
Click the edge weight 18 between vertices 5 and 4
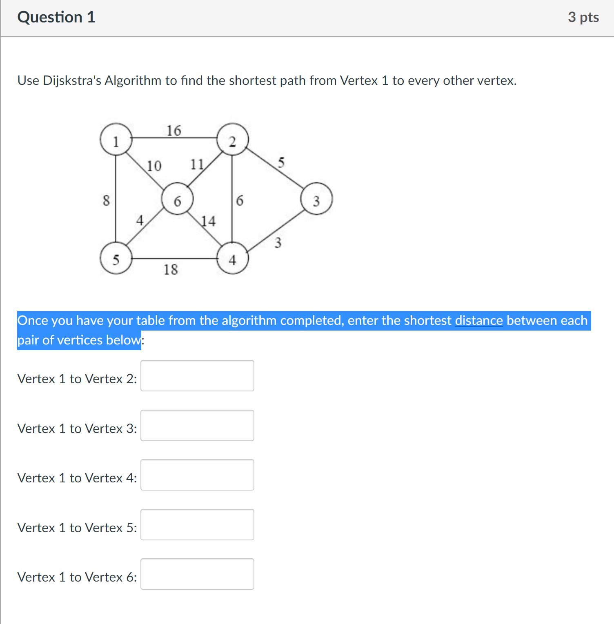pyautogui.click(x=172, y=269)
